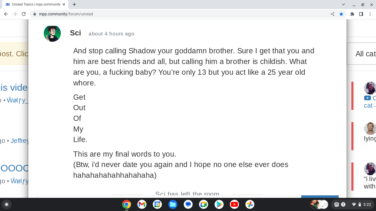Expand the tab search dropdown arrow
Viewport: 376px width, 211px height.
[344, 4]
